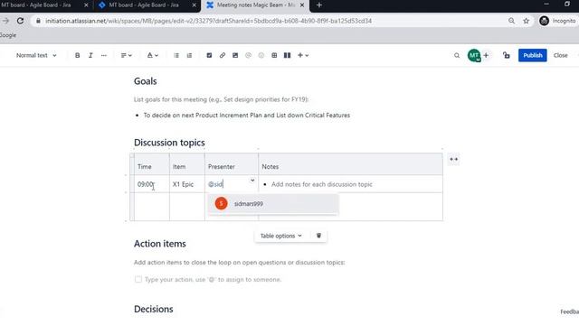
Task: Click the Goals heading
Action: tap(145, 81)
